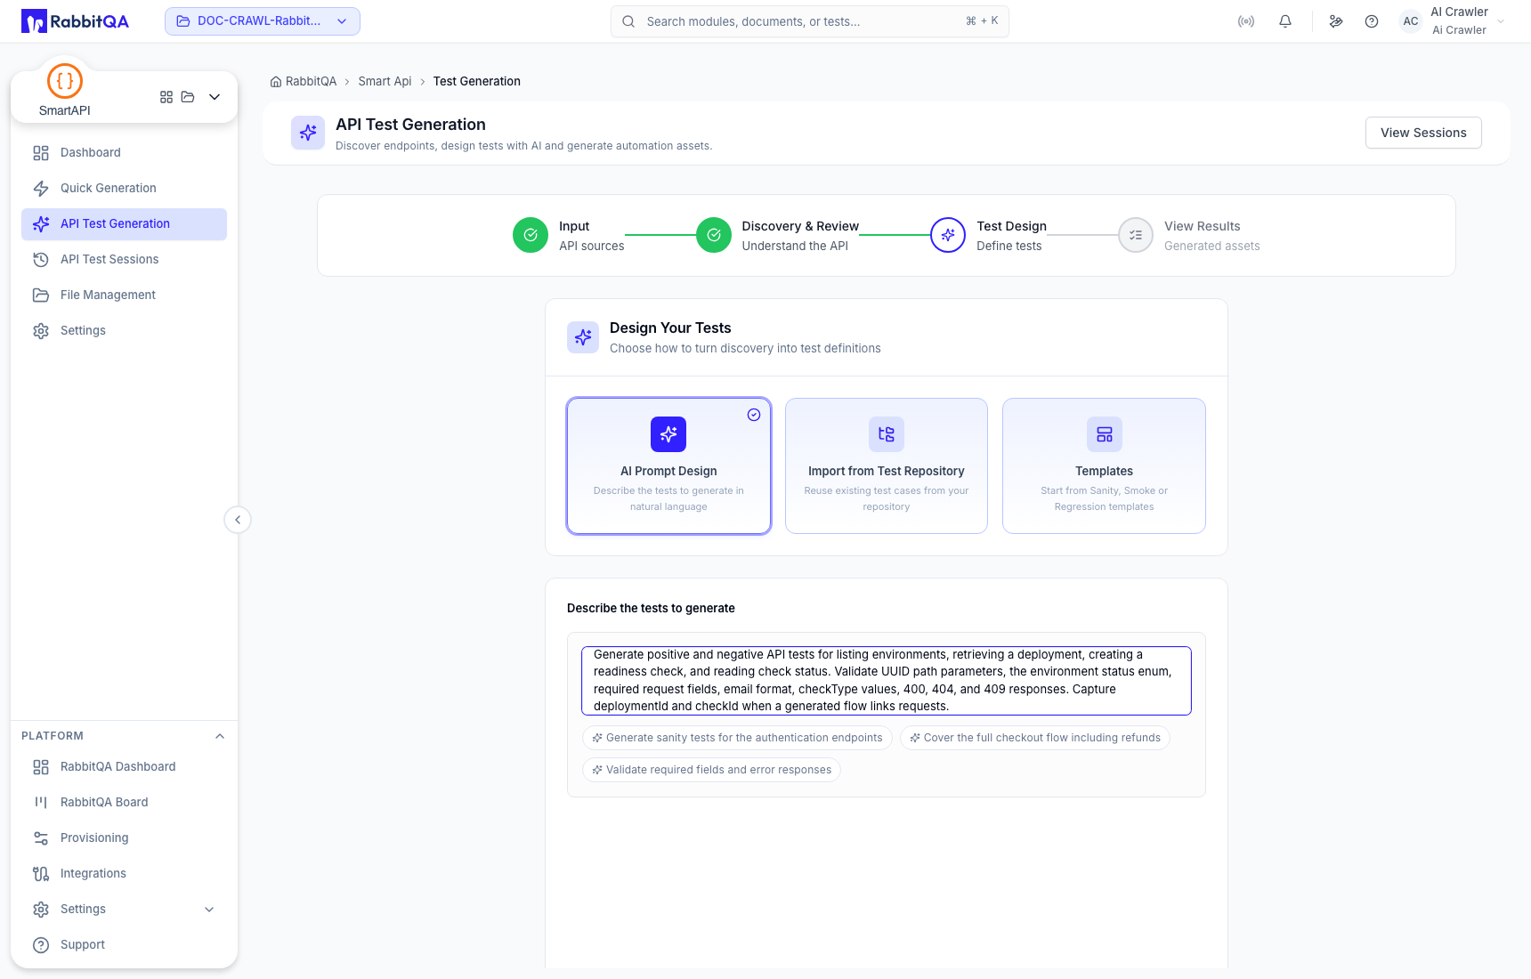The width and height of the screenshot is (1531, 979).
Task: Open the AI Crawler user menu chevron
Action: (x=1501, y=21)
